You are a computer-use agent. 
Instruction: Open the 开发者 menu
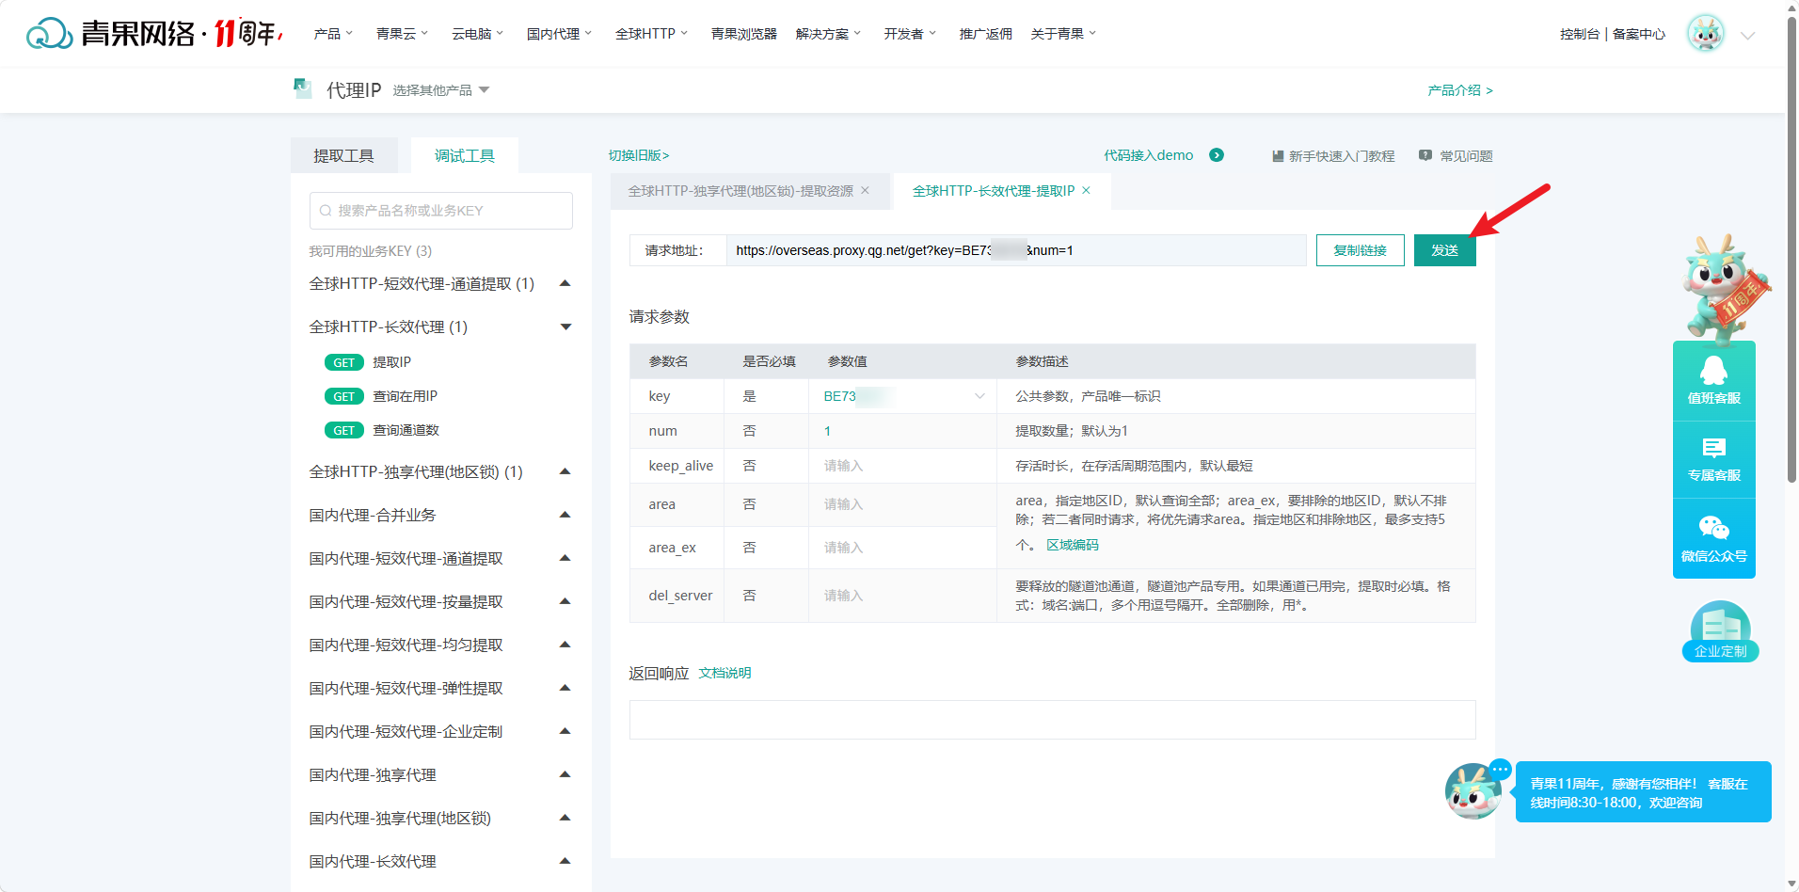[910, 34]
